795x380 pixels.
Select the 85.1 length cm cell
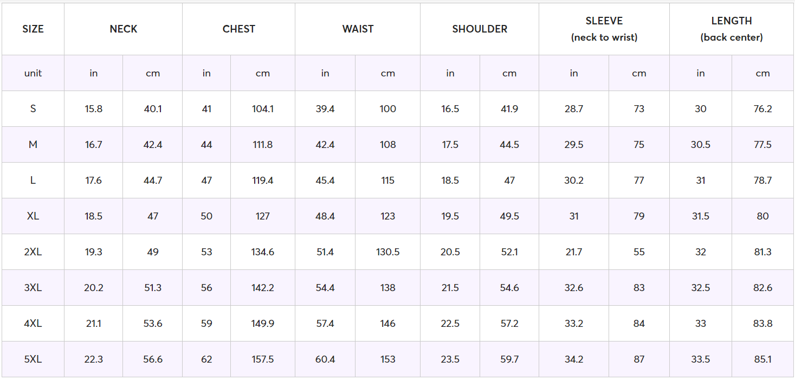762,359
